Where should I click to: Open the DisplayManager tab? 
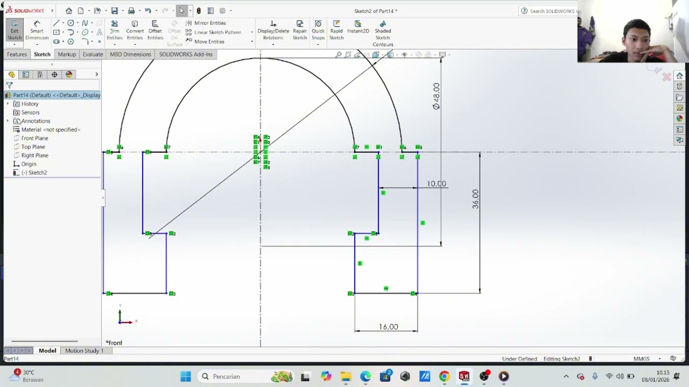pyautogui.click(x=69, y=75)
